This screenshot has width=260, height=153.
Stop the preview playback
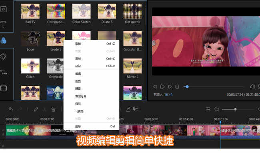pos(177,87)
